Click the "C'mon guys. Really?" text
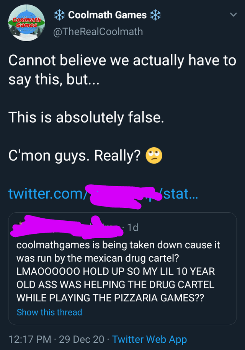This screenshot has width=245, height=350. pyautogui.click(x=75, y=155)
